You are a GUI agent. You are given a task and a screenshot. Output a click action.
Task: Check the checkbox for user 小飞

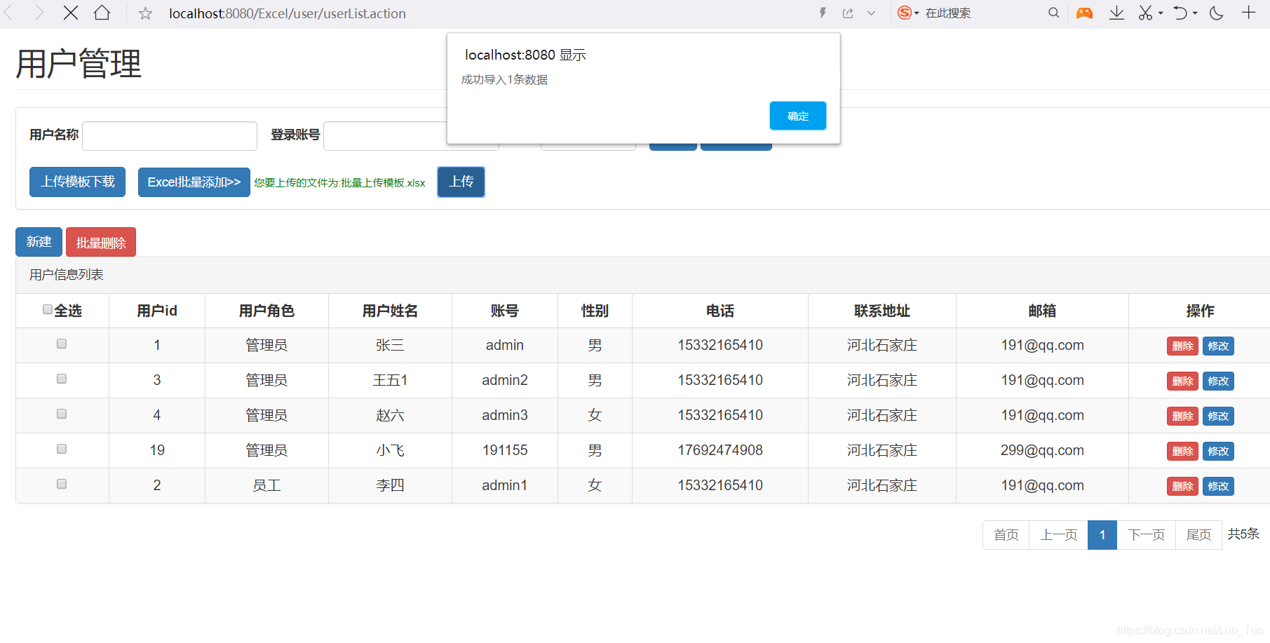[62, 449]
